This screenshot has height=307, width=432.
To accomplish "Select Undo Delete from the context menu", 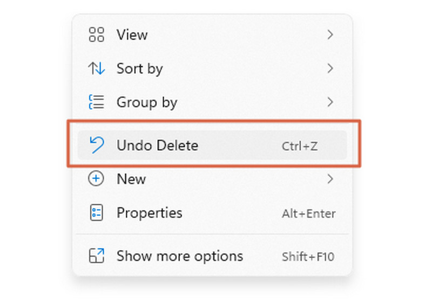I will click(212, 145).
